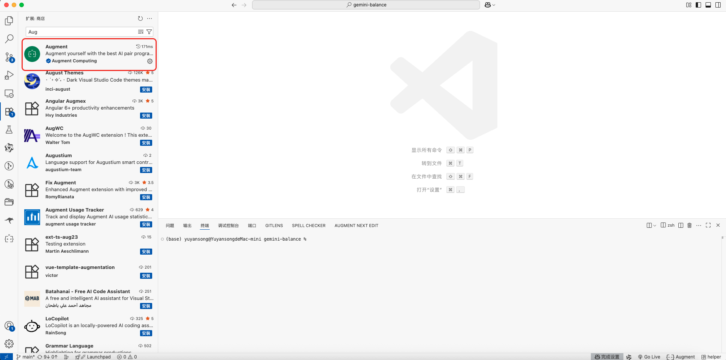Open the gemini-balance command center search
The height and width of the screenshot is (360, 726).
pyautogui.click(x=366, y=5)
